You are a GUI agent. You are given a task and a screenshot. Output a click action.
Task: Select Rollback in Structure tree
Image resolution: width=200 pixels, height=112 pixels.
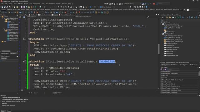pyautogui.click(x=12, y=26)
